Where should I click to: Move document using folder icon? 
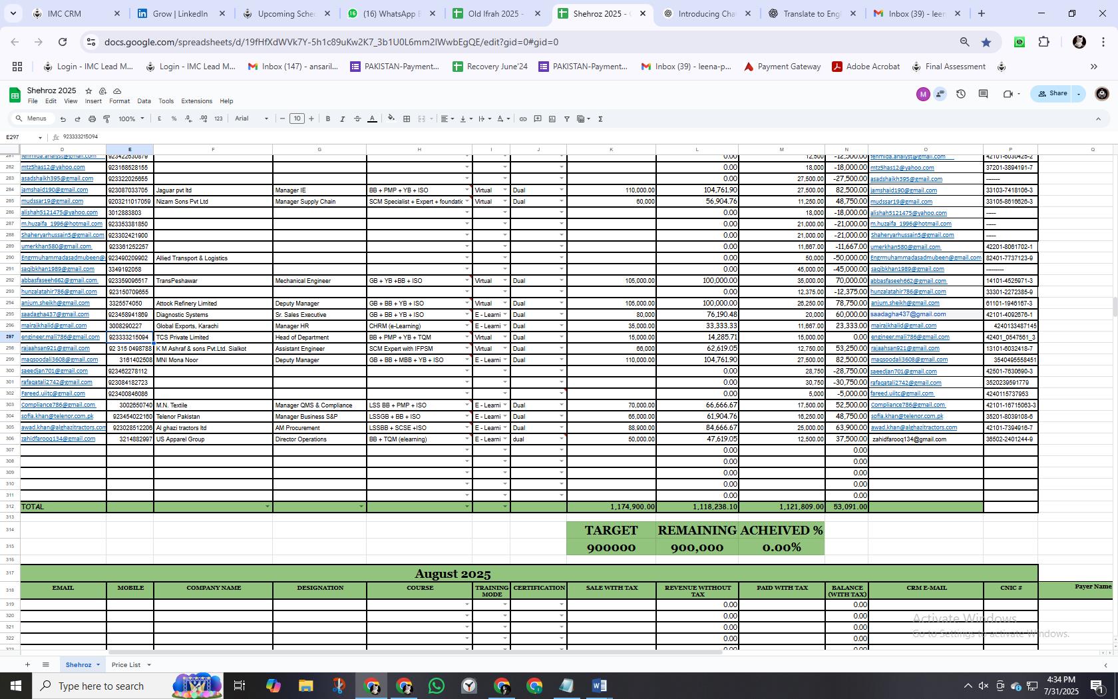[102, 91]
